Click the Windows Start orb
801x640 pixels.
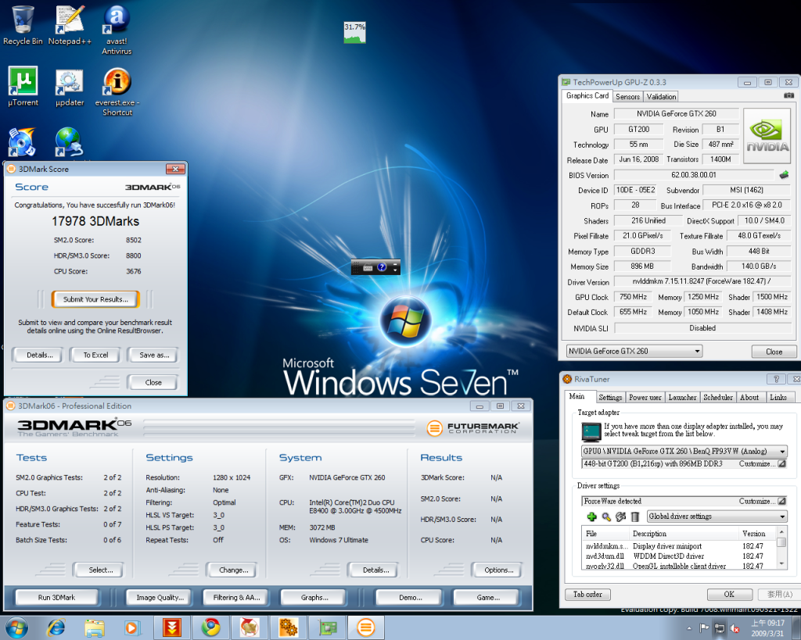[x=16, y=627]
